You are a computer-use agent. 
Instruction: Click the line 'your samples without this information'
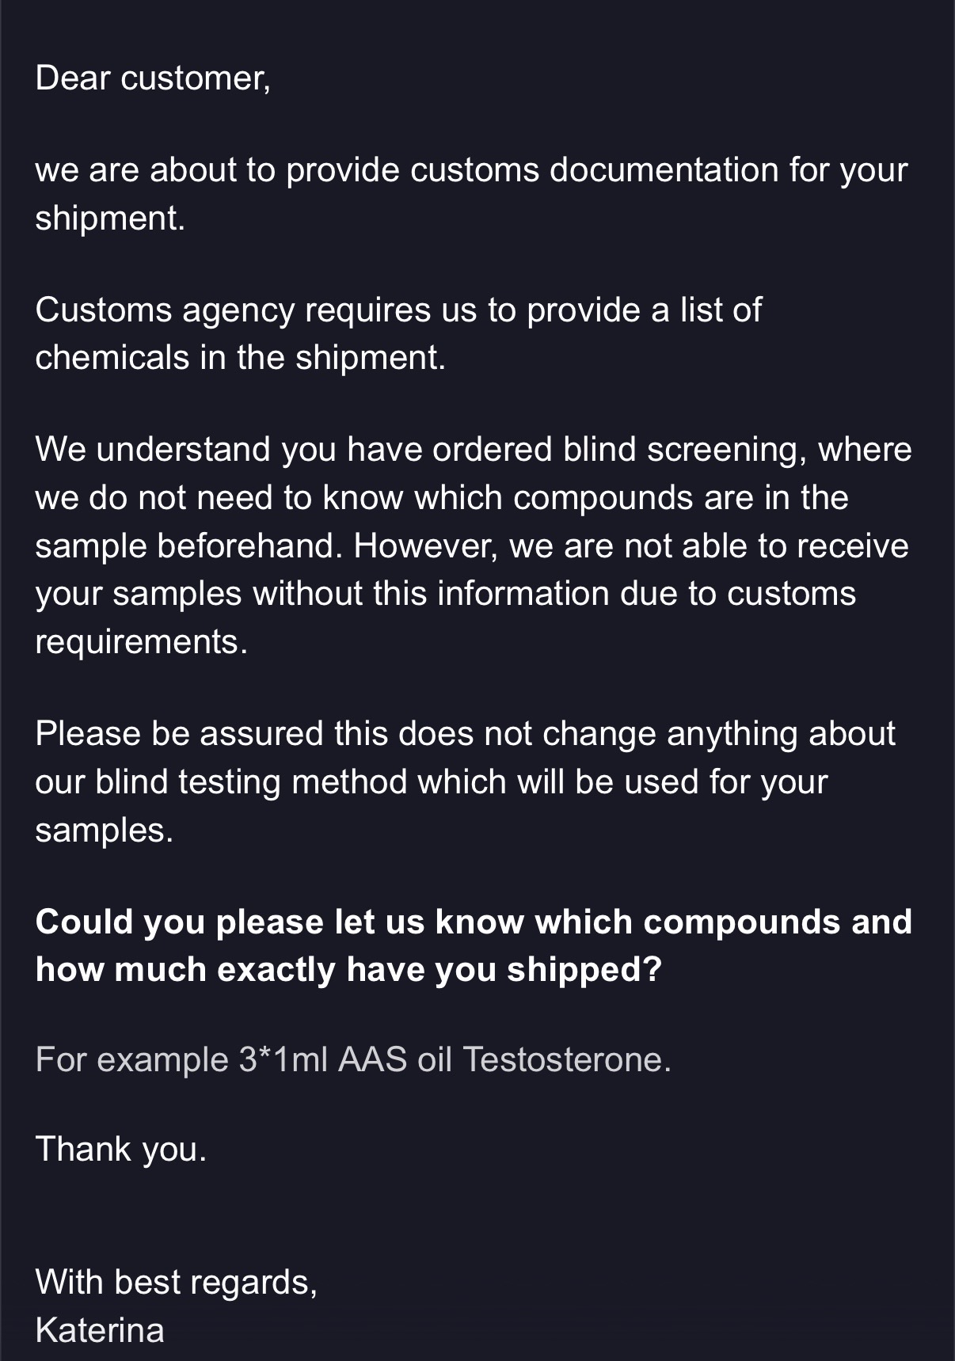pyautogui.click(x=446, y=593)
